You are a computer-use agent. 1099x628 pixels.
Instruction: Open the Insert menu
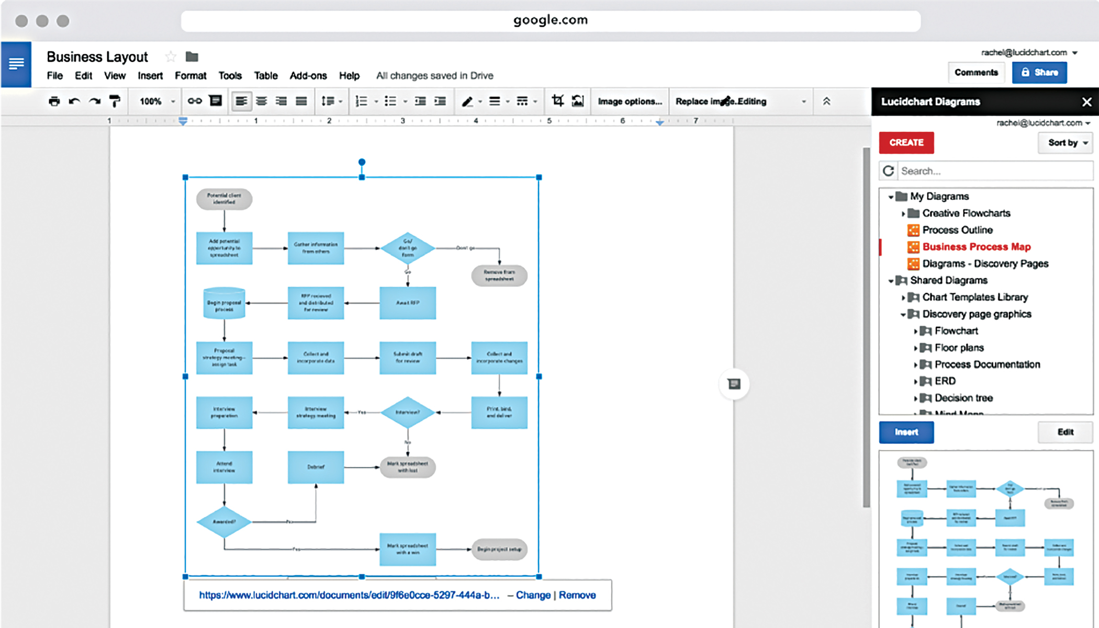click(150, 76)
